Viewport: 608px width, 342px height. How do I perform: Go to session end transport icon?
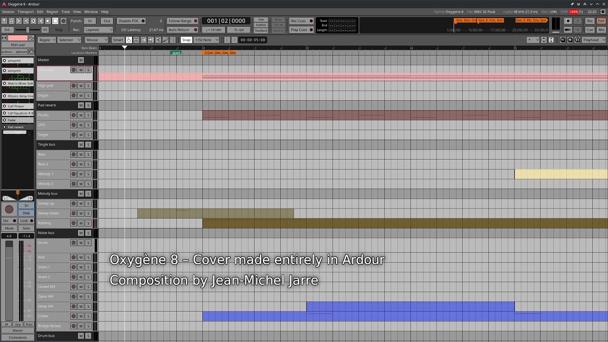(26, 21)
